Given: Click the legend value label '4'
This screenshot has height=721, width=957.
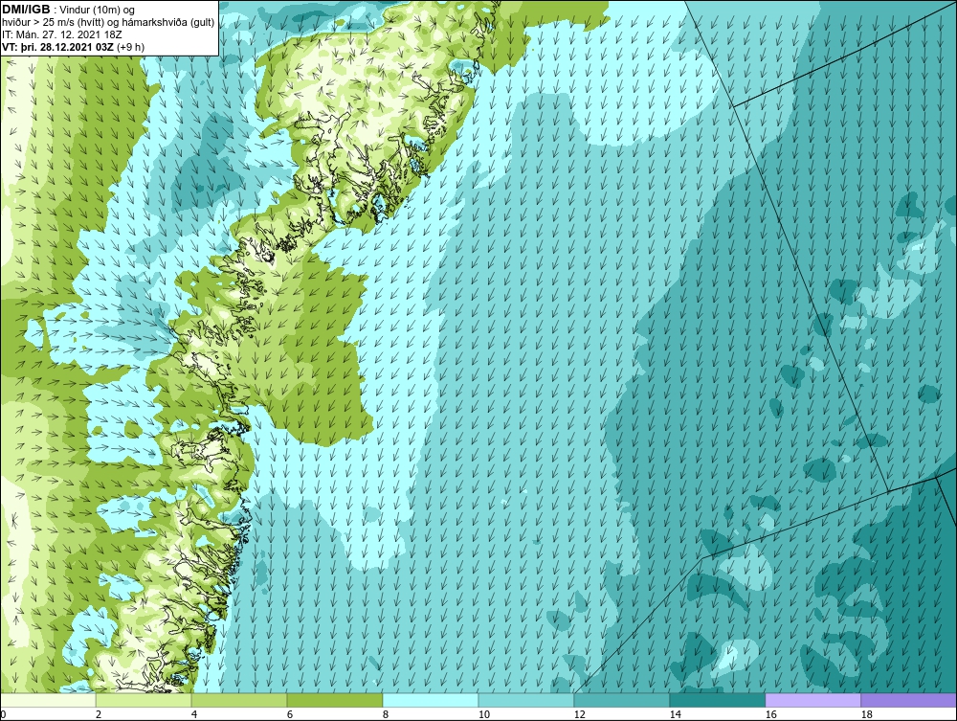Looking at the screenshot, I should [x=194, y=714].
